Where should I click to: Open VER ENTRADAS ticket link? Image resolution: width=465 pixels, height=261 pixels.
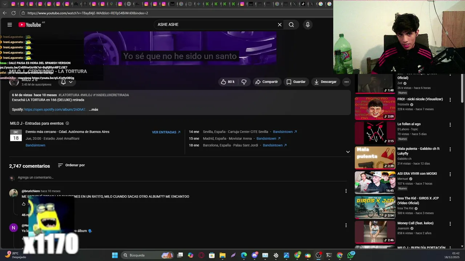[166, 132]
